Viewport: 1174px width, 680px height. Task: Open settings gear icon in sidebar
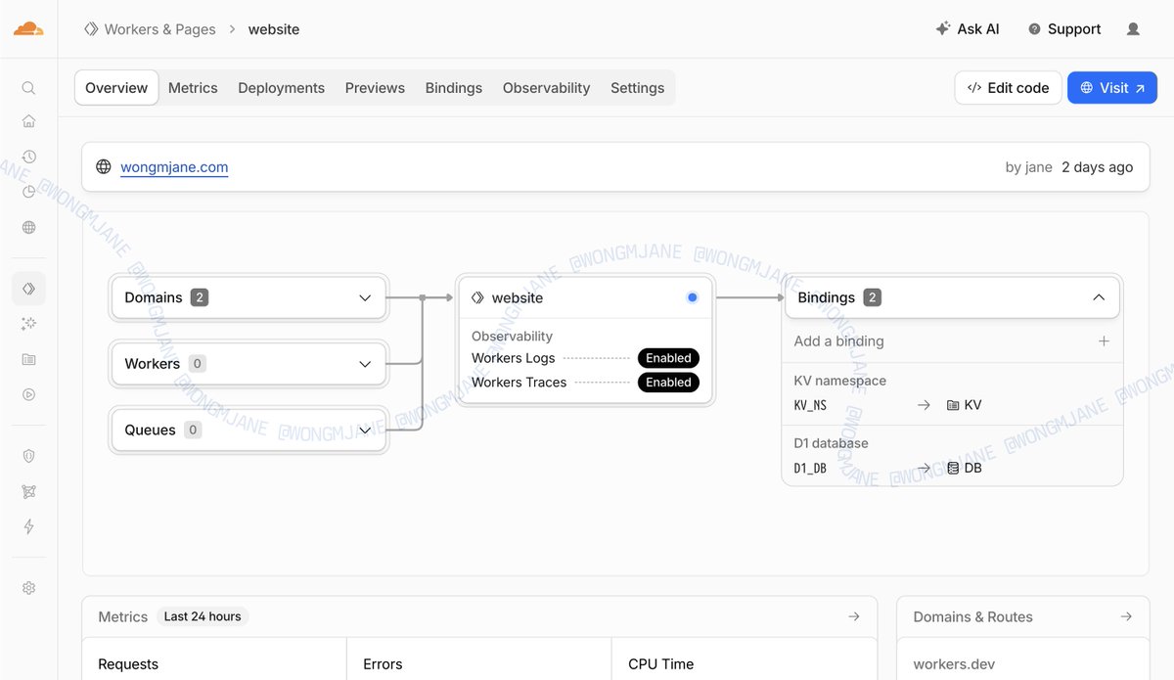[28, 588]
